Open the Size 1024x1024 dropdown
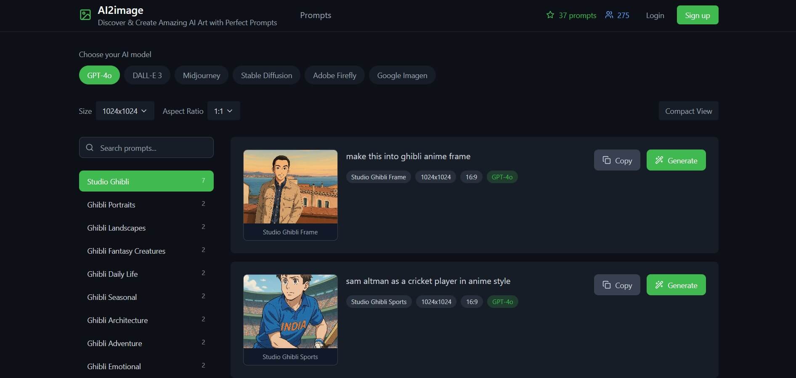Image resolution: width=796 pixels, height=378 pixels. (125, 111)
